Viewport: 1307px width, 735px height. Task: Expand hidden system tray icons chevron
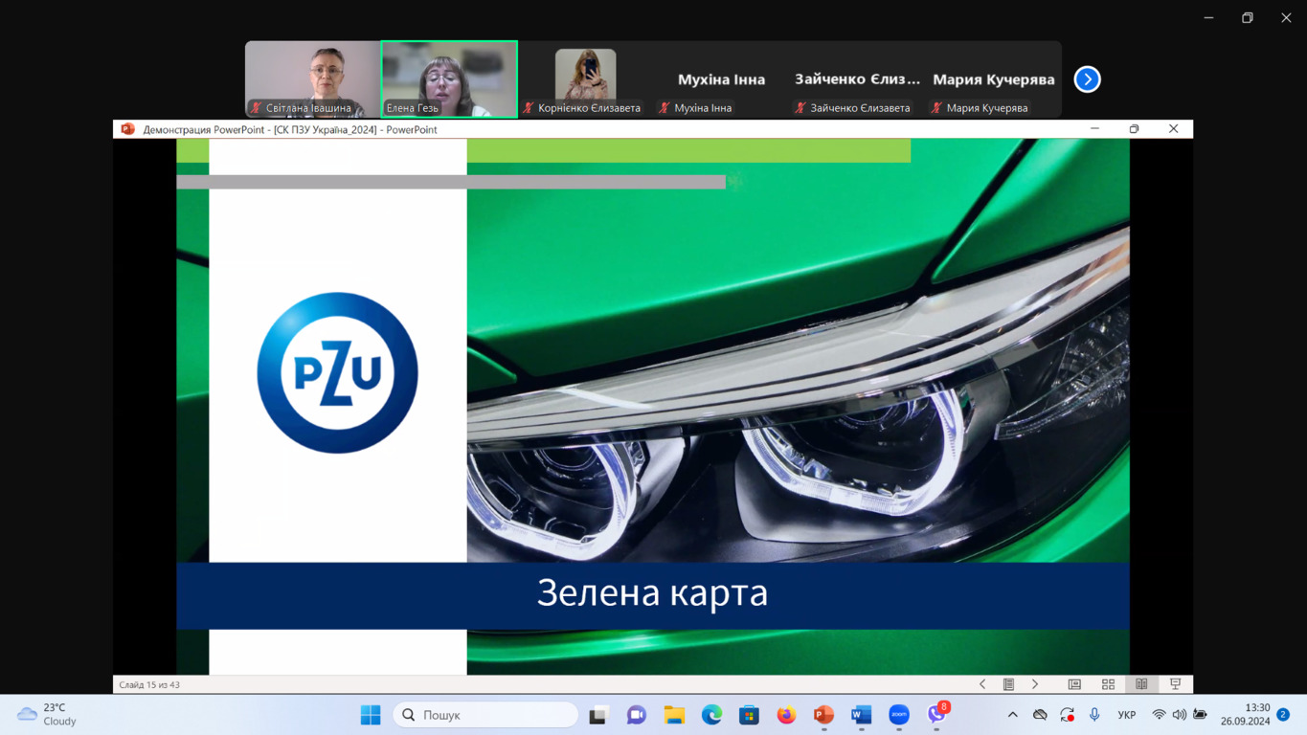(1012, 715)
